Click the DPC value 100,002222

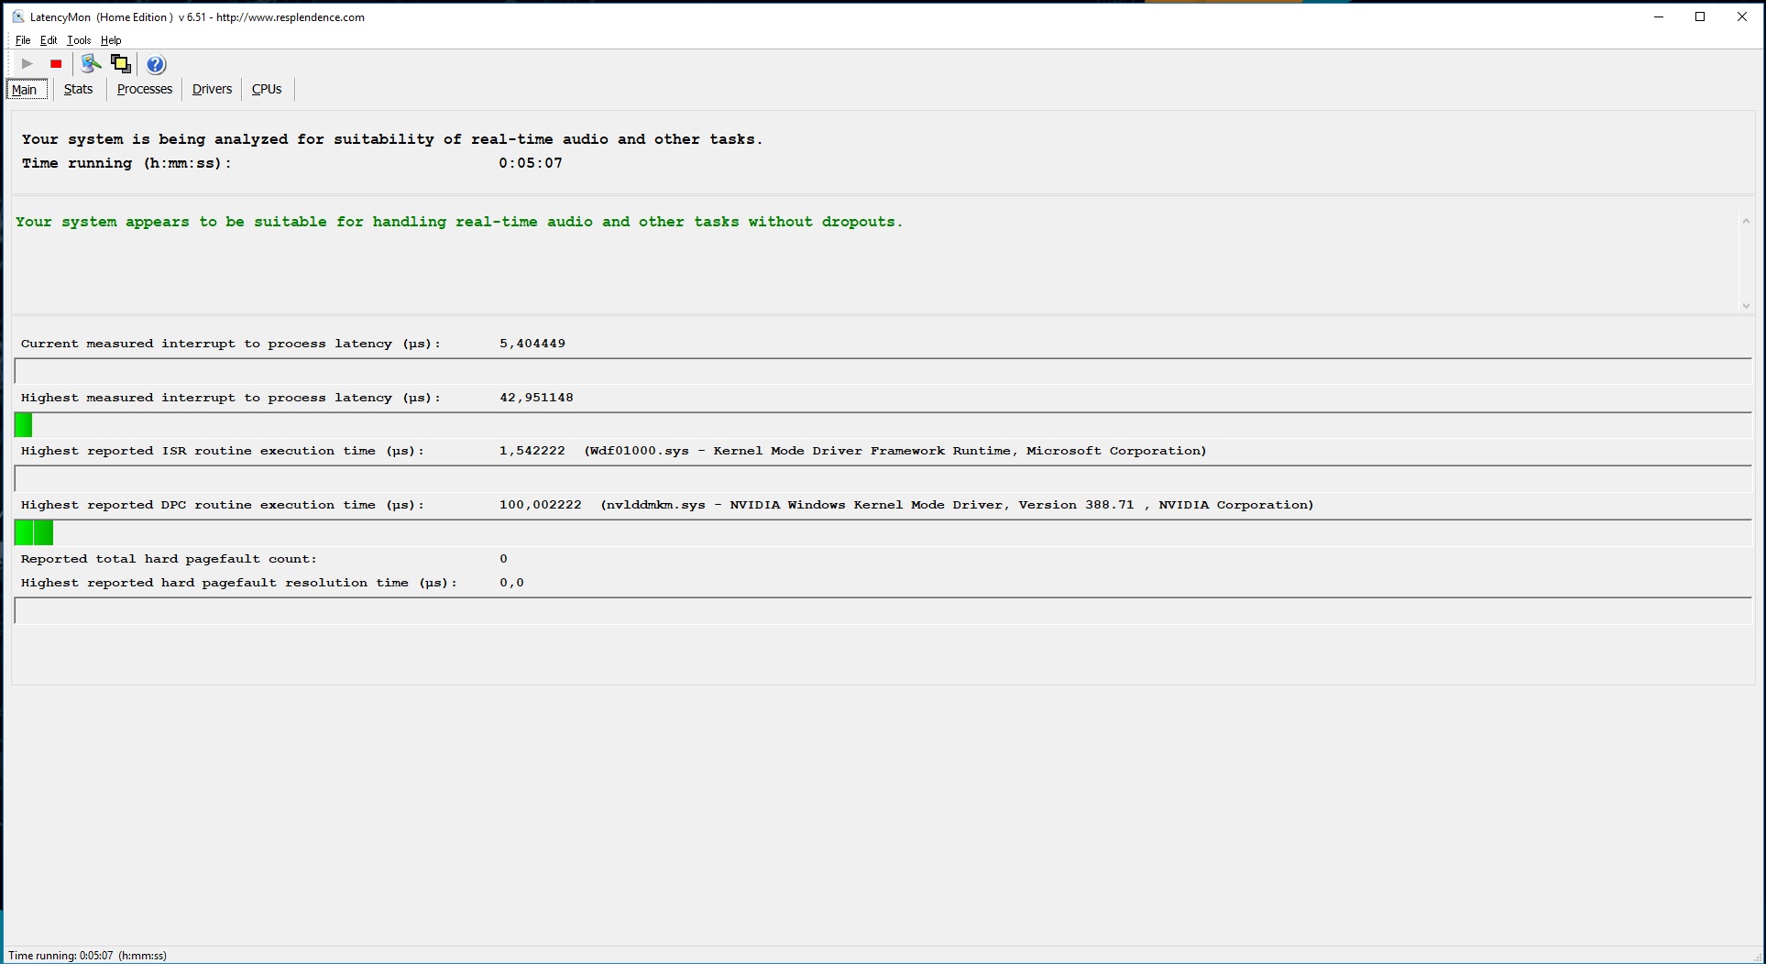click(541, 505)
